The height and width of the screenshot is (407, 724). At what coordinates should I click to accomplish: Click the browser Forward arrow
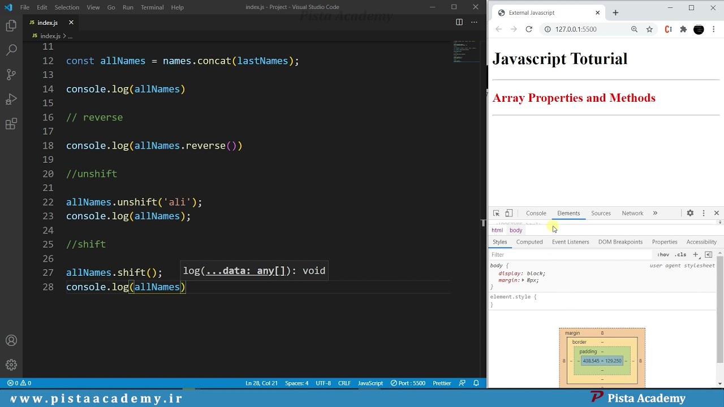(x=514, y=29)
